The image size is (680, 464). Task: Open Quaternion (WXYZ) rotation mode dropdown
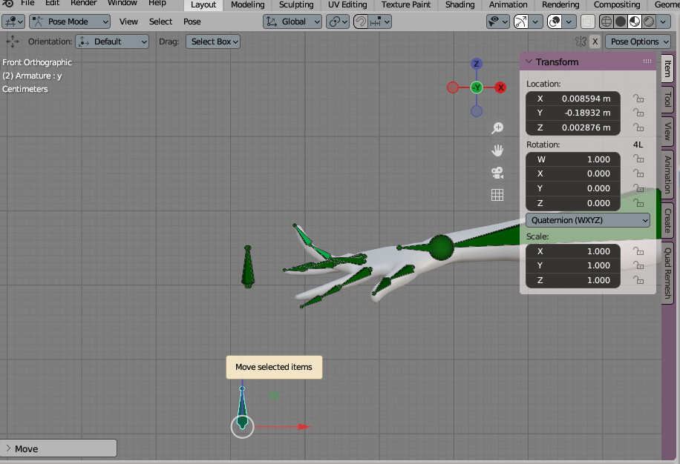click(x=588, y=220)
